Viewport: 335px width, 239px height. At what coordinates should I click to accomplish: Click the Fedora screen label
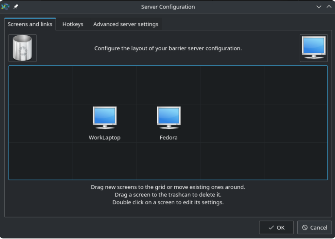[x=168, y=137]
